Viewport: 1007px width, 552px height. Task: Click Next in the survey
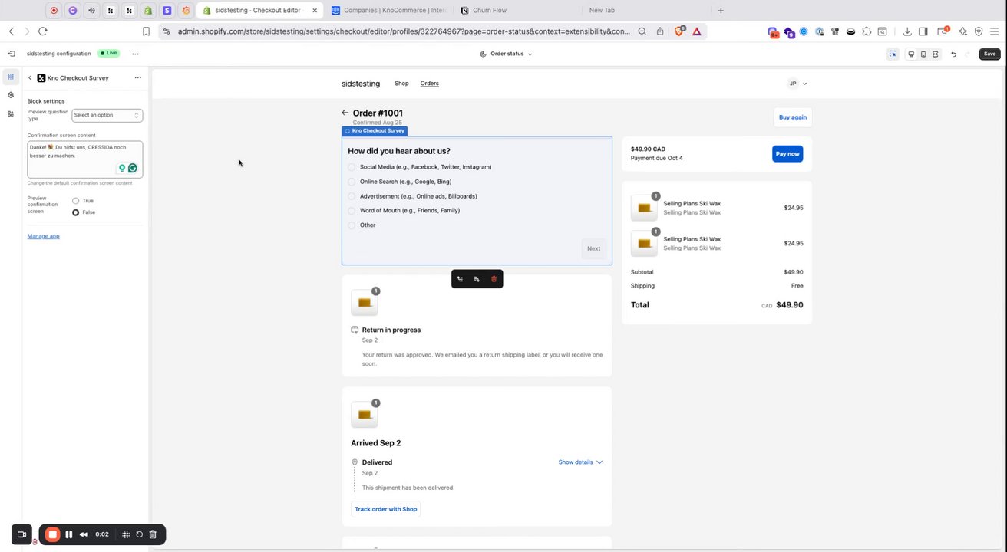coord(593,248)
